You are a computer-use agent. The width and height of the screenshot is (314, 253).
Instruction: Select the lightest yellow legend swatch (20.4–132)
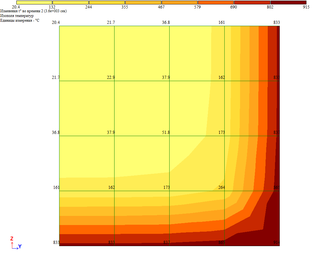tap(34, 2)
